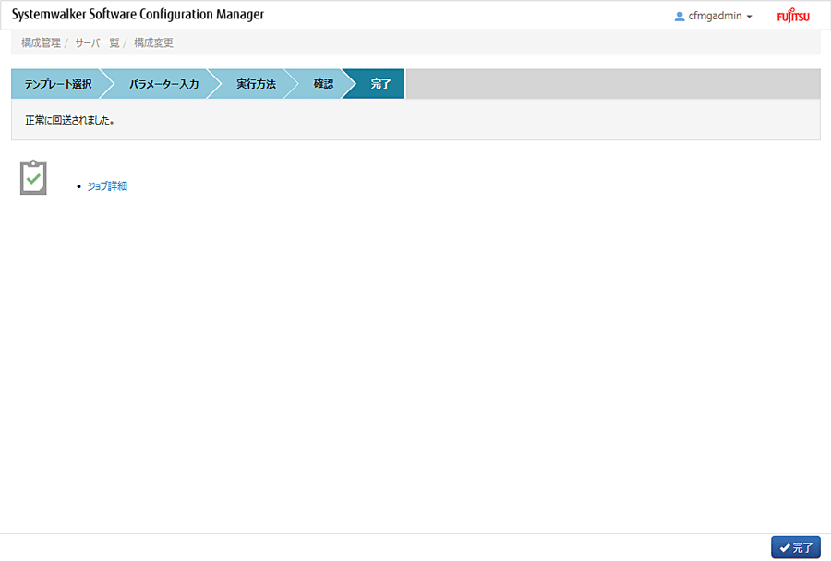Click the clipboard checkmark completion icon
831x561 pixels.
coord(33,177)
